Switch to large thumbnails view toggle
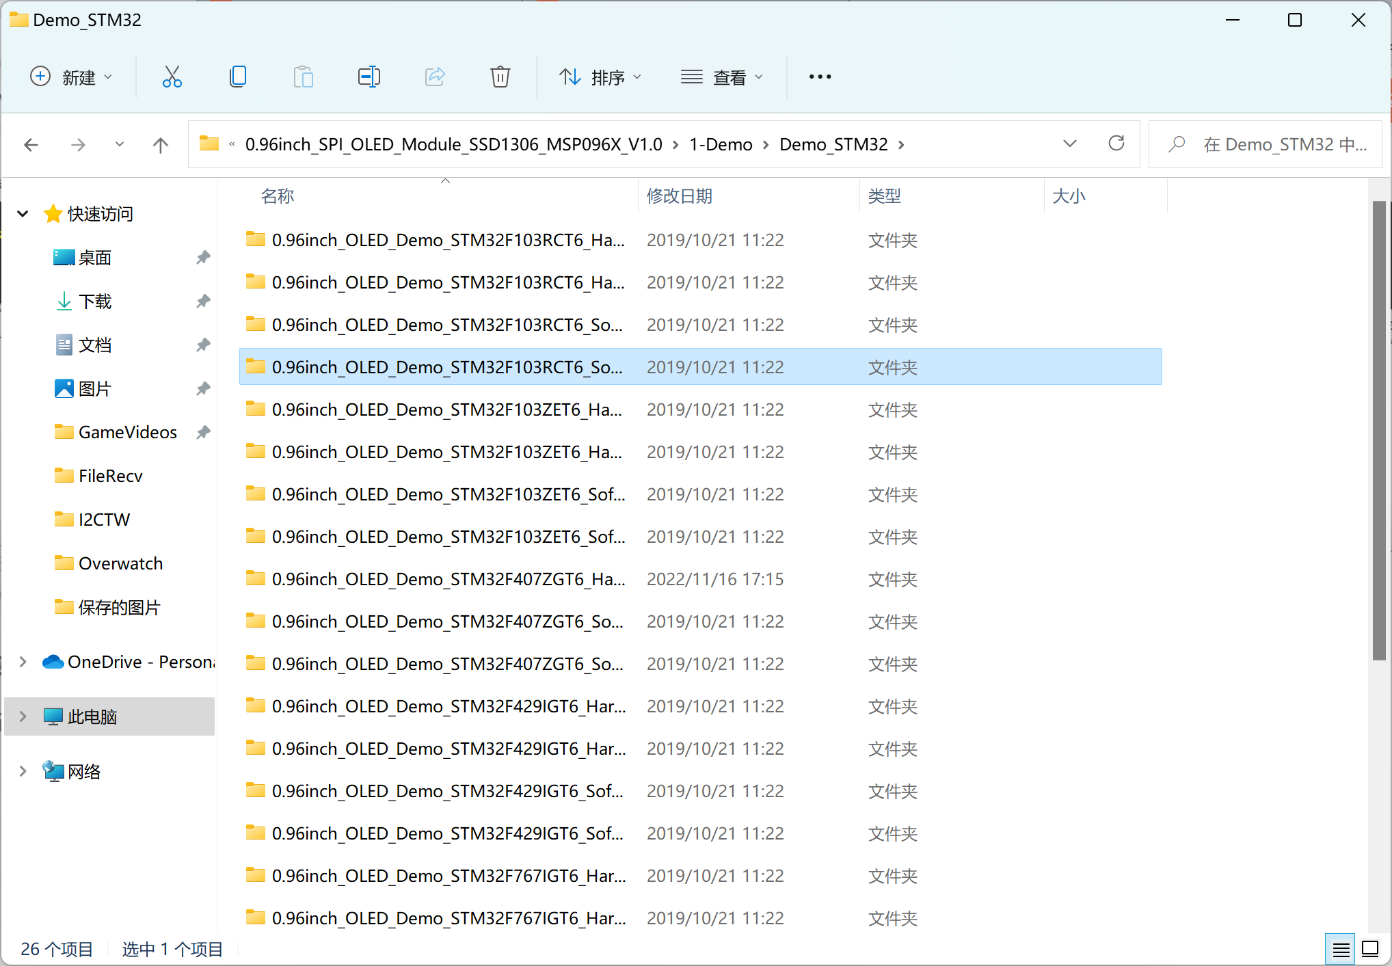The image size is (1392, 966). pyautogui.click(x=1370, y=949)
